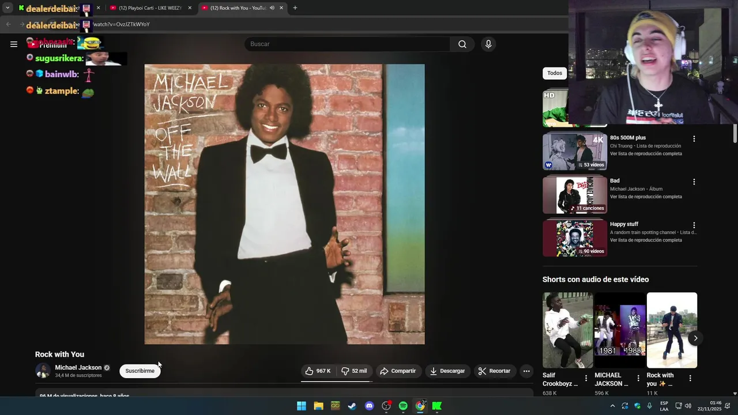
Task: Open options for the Happy stuff playlist
Action: point(694,225)
